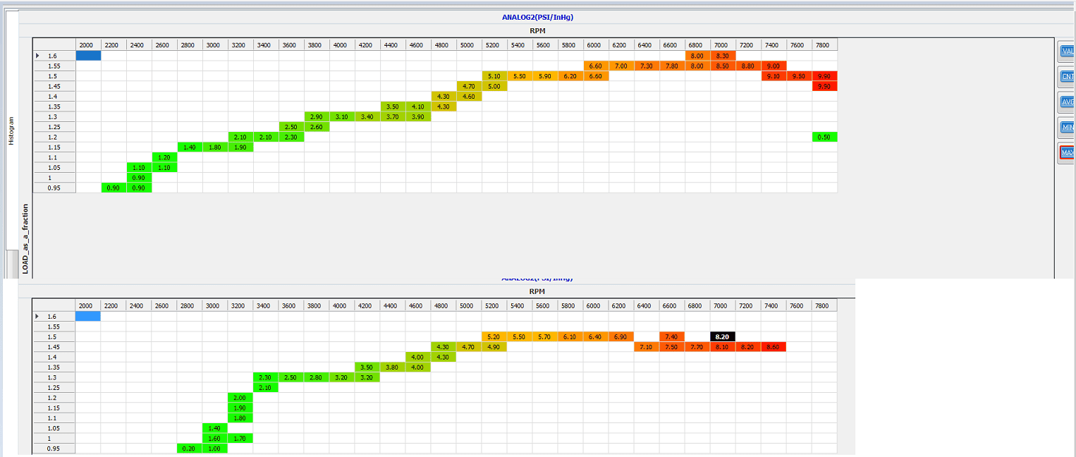Image resolution: width=1076 pixels, height=457 pixels.
Task: Click the 2000 RPM column header in upper table
Action: pyautogui.click(x=89, y=45)
